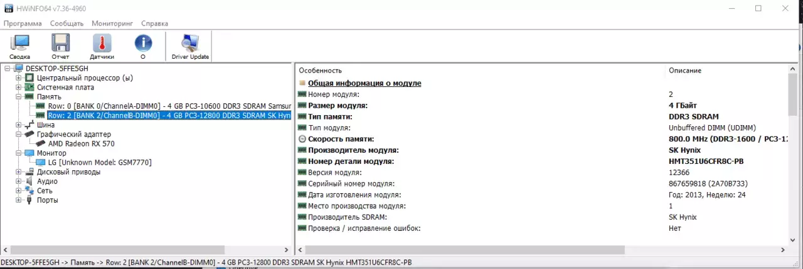Viewport: 803px width, 269px height.
Task: Expand the Аудио node
Action: 19,181
